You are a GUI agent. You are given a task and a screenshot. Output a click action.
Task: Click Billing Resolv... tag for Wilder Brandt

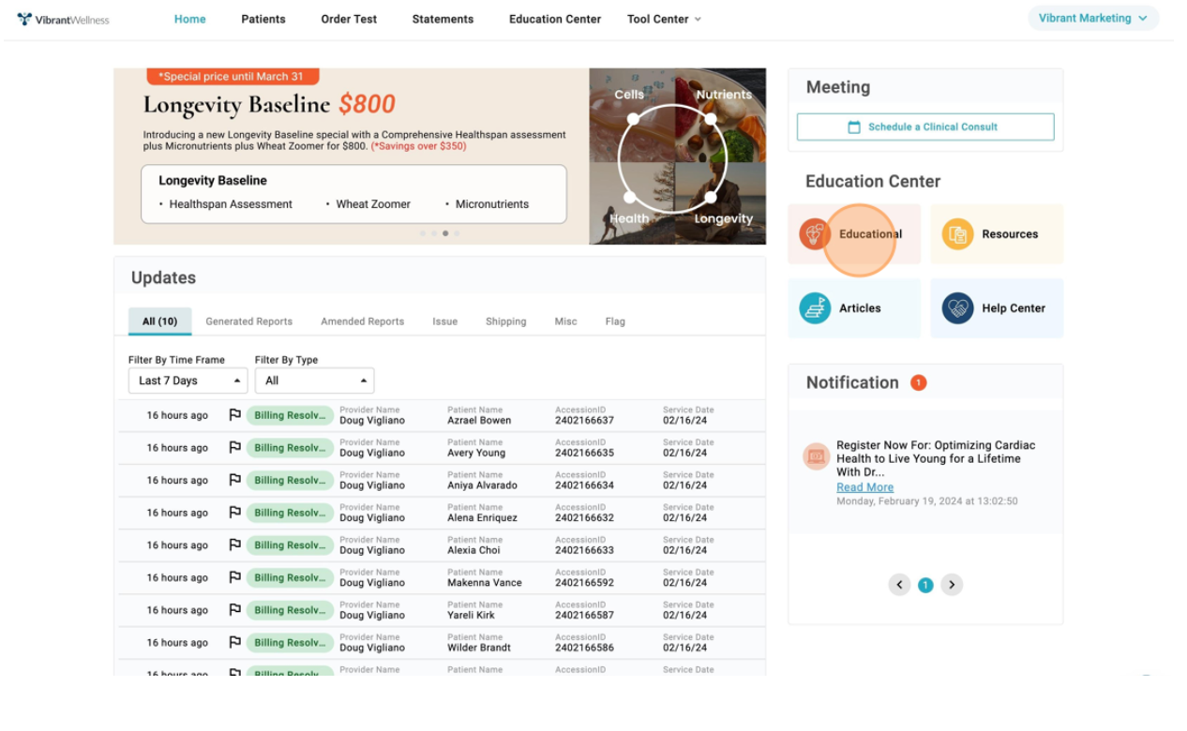point(290,643)
